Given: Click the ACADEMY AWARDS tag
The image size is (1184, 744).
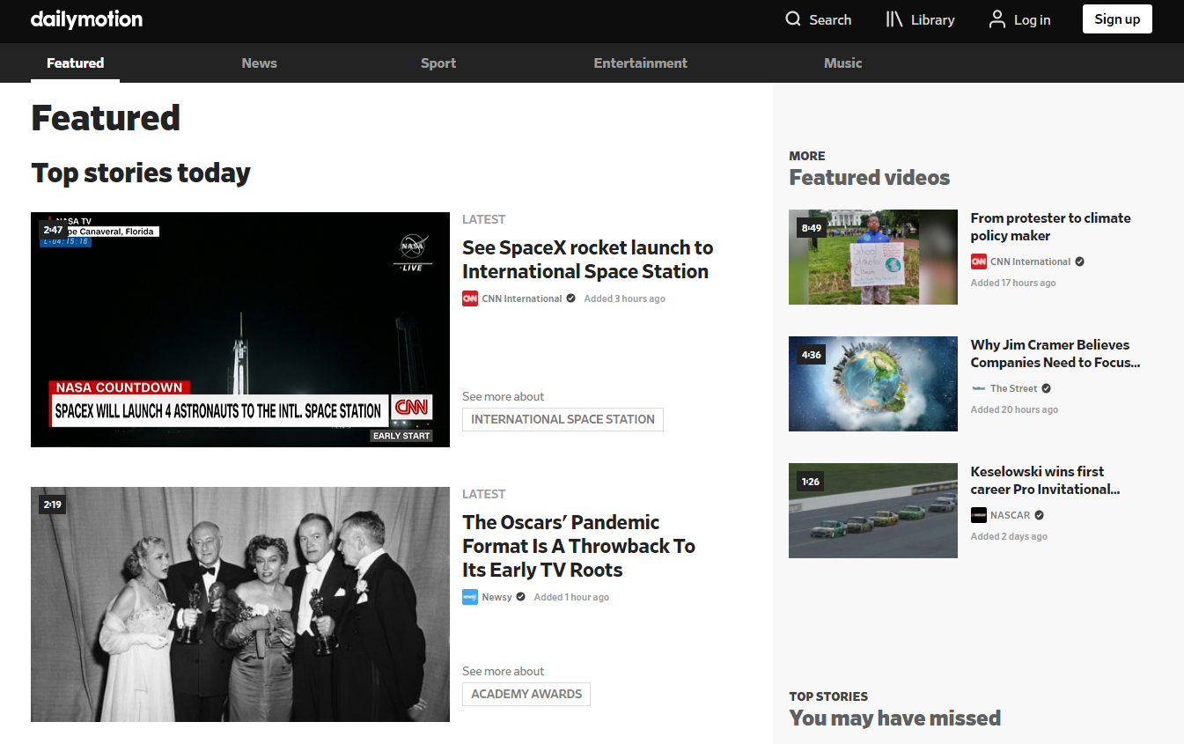Looking at the screenshot, I should pyautogui.click(x=526, y=694).
